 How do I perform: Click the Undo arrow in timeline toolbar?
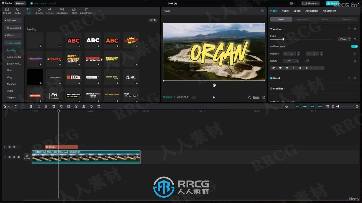click(x=16, y=106)
